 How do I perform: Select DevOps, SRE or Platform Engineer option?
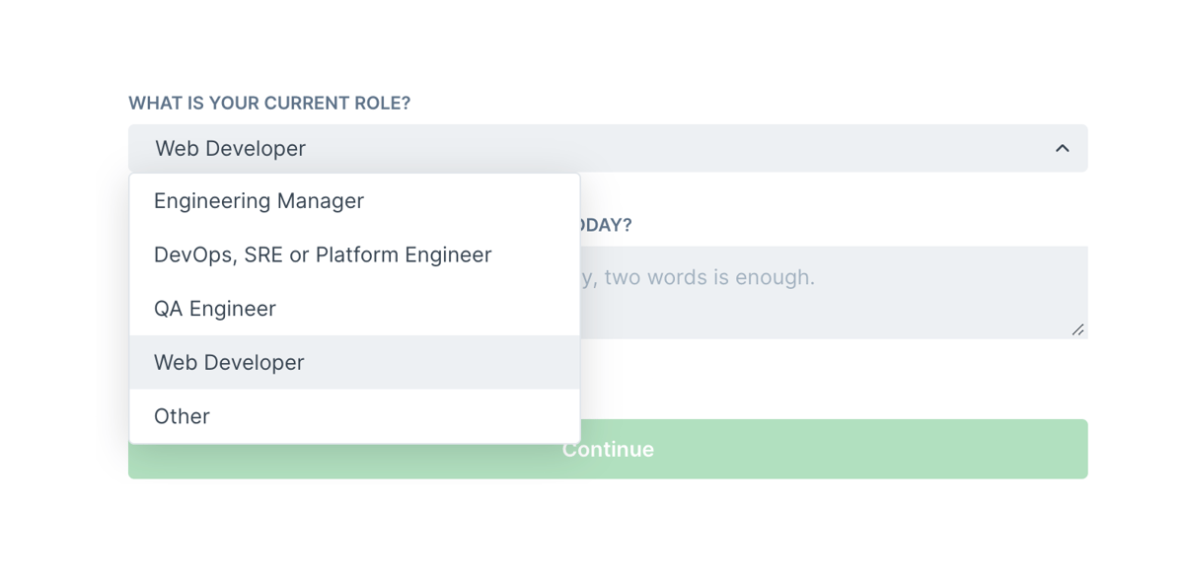pos(322,254)
